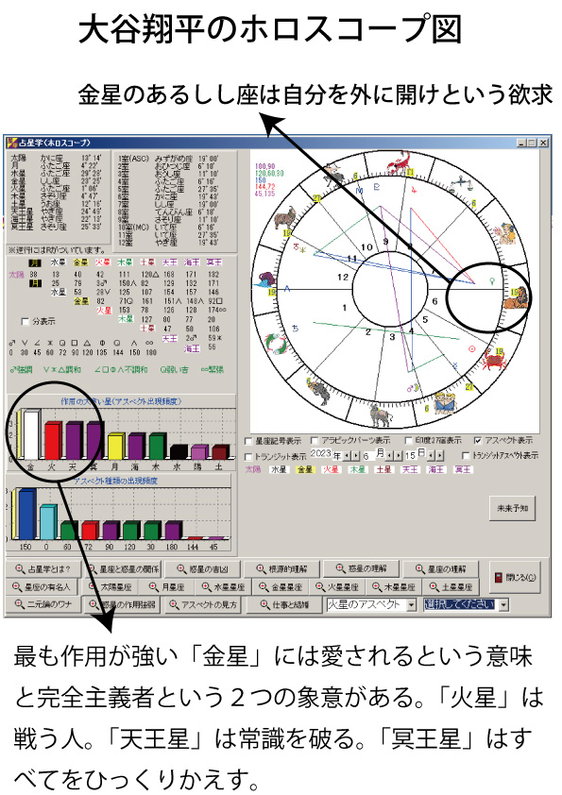The height and width of the screenshot is (795, 562).
Task: Click the yellow 金星 planet label
Action: [x=81, y=262]
